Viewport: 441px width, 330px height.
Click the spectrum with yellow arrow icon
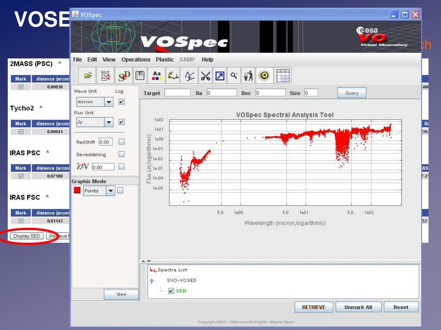coord(173,76)
